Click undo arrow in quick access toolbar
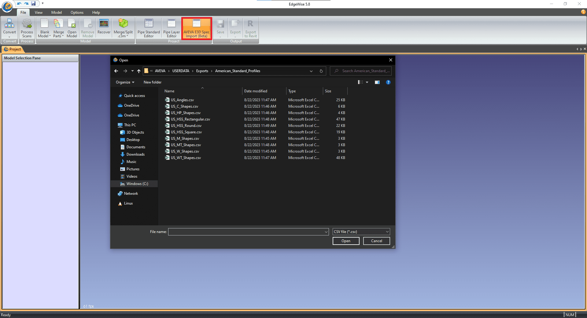 point(19,3)
